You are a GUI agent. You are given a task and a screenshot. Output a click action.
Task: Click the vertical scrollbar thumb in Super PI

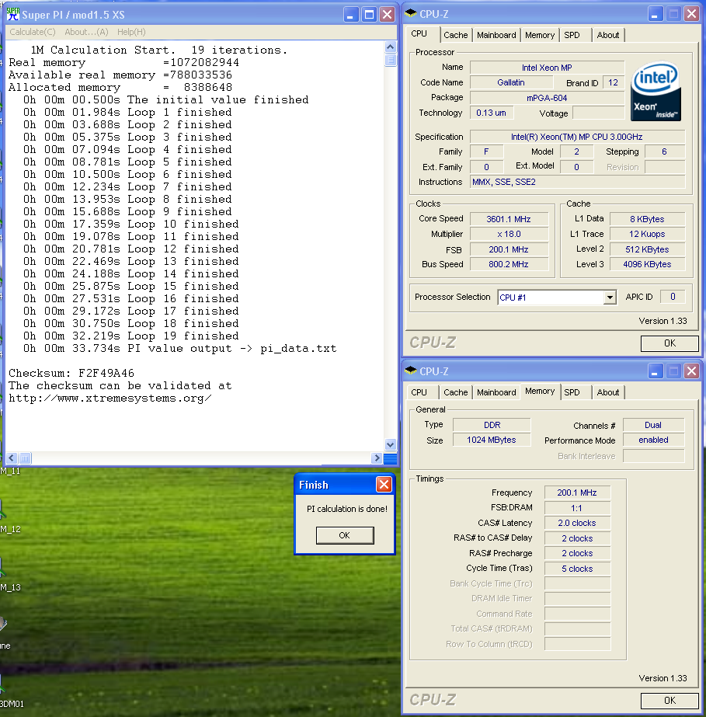pos(391,61)
